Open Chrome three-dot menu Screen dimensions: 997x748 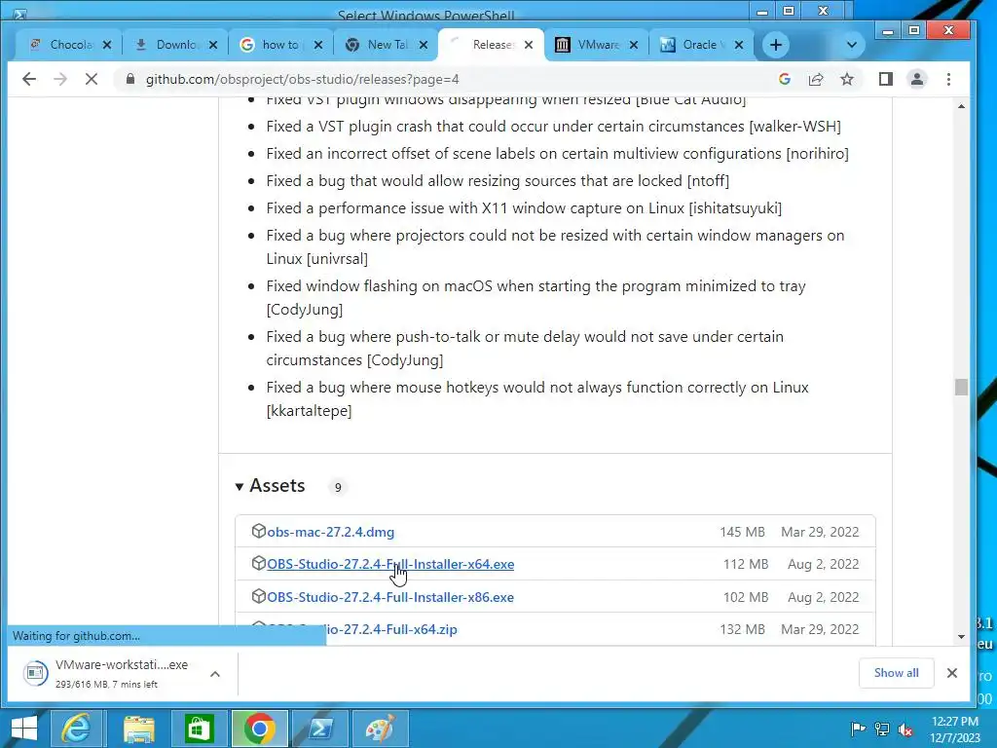pos(948,79)
